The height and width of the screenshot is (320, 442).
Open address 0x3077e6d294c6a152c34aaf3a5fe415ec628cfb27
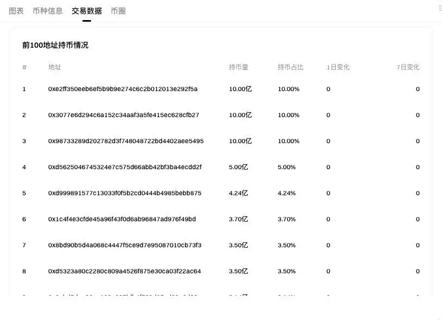(x=124, y=115)
